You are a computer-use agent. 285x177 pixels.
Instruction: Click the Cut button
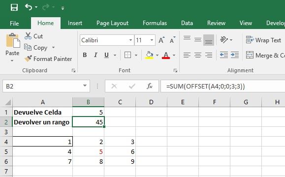click(x=34, y=36)
